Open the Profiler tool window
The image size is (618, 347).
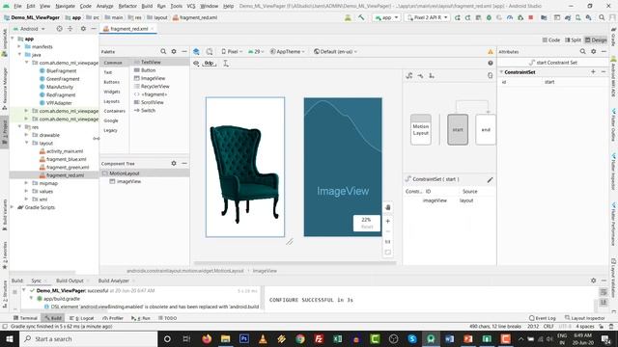113,318
